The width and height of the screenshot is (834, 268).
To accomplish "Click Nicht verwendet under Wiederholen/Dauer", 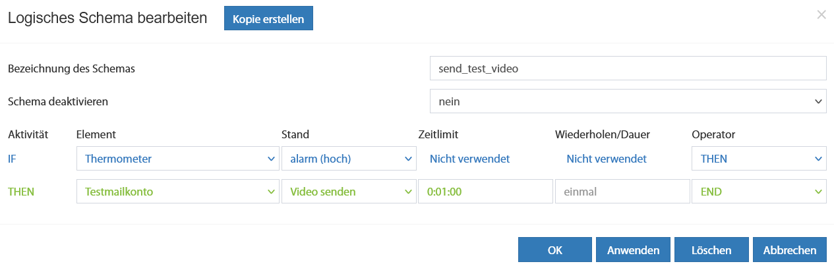I will (x=607, y=159).
